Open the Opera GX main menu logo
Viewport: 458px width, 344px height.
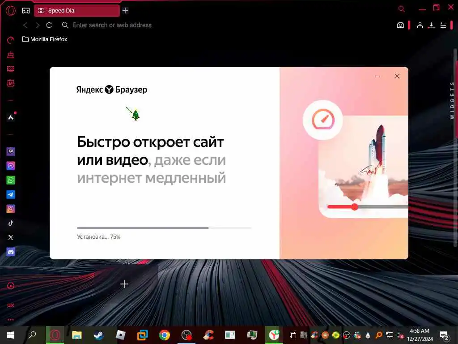point(11,11)
